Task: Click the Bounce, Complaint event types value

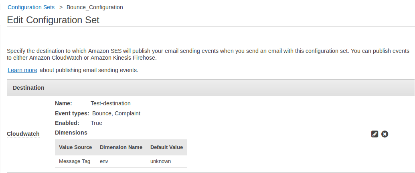Action: pyautogui.click(x=116, y=113)
